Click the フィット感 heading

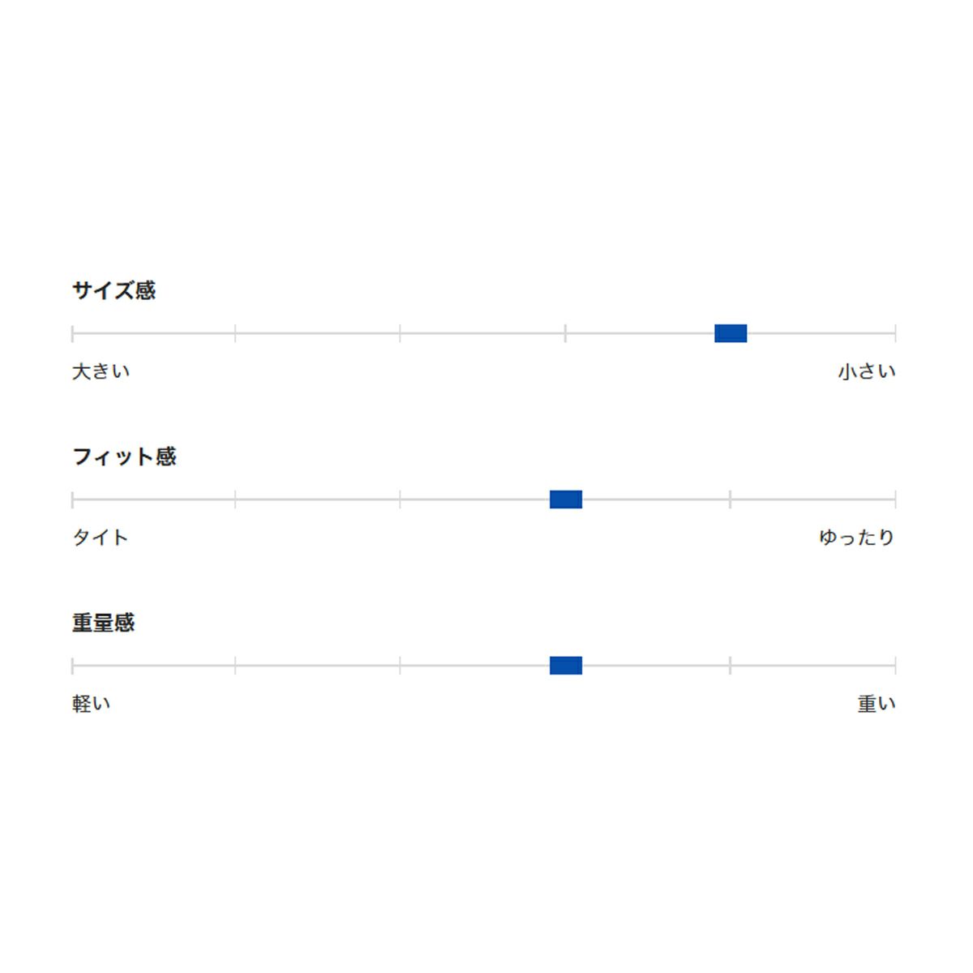124,456
